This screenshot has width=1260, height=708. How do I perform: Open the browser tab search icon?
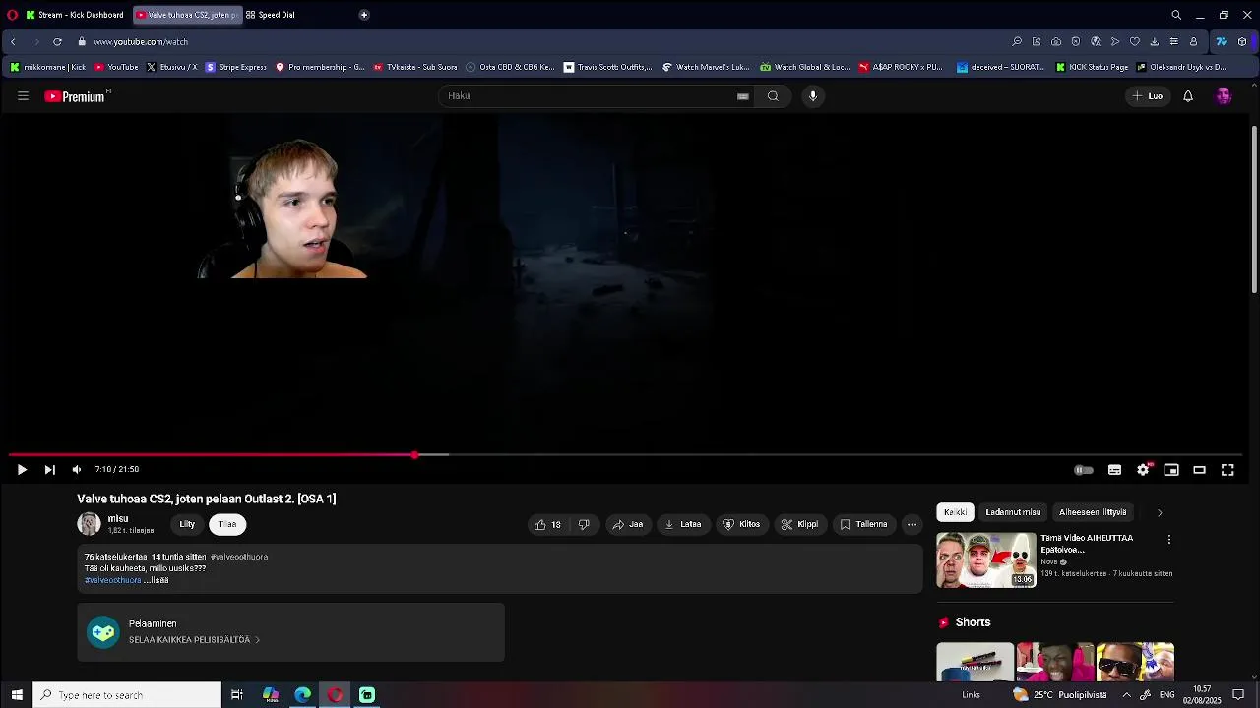pos(1176,15)
